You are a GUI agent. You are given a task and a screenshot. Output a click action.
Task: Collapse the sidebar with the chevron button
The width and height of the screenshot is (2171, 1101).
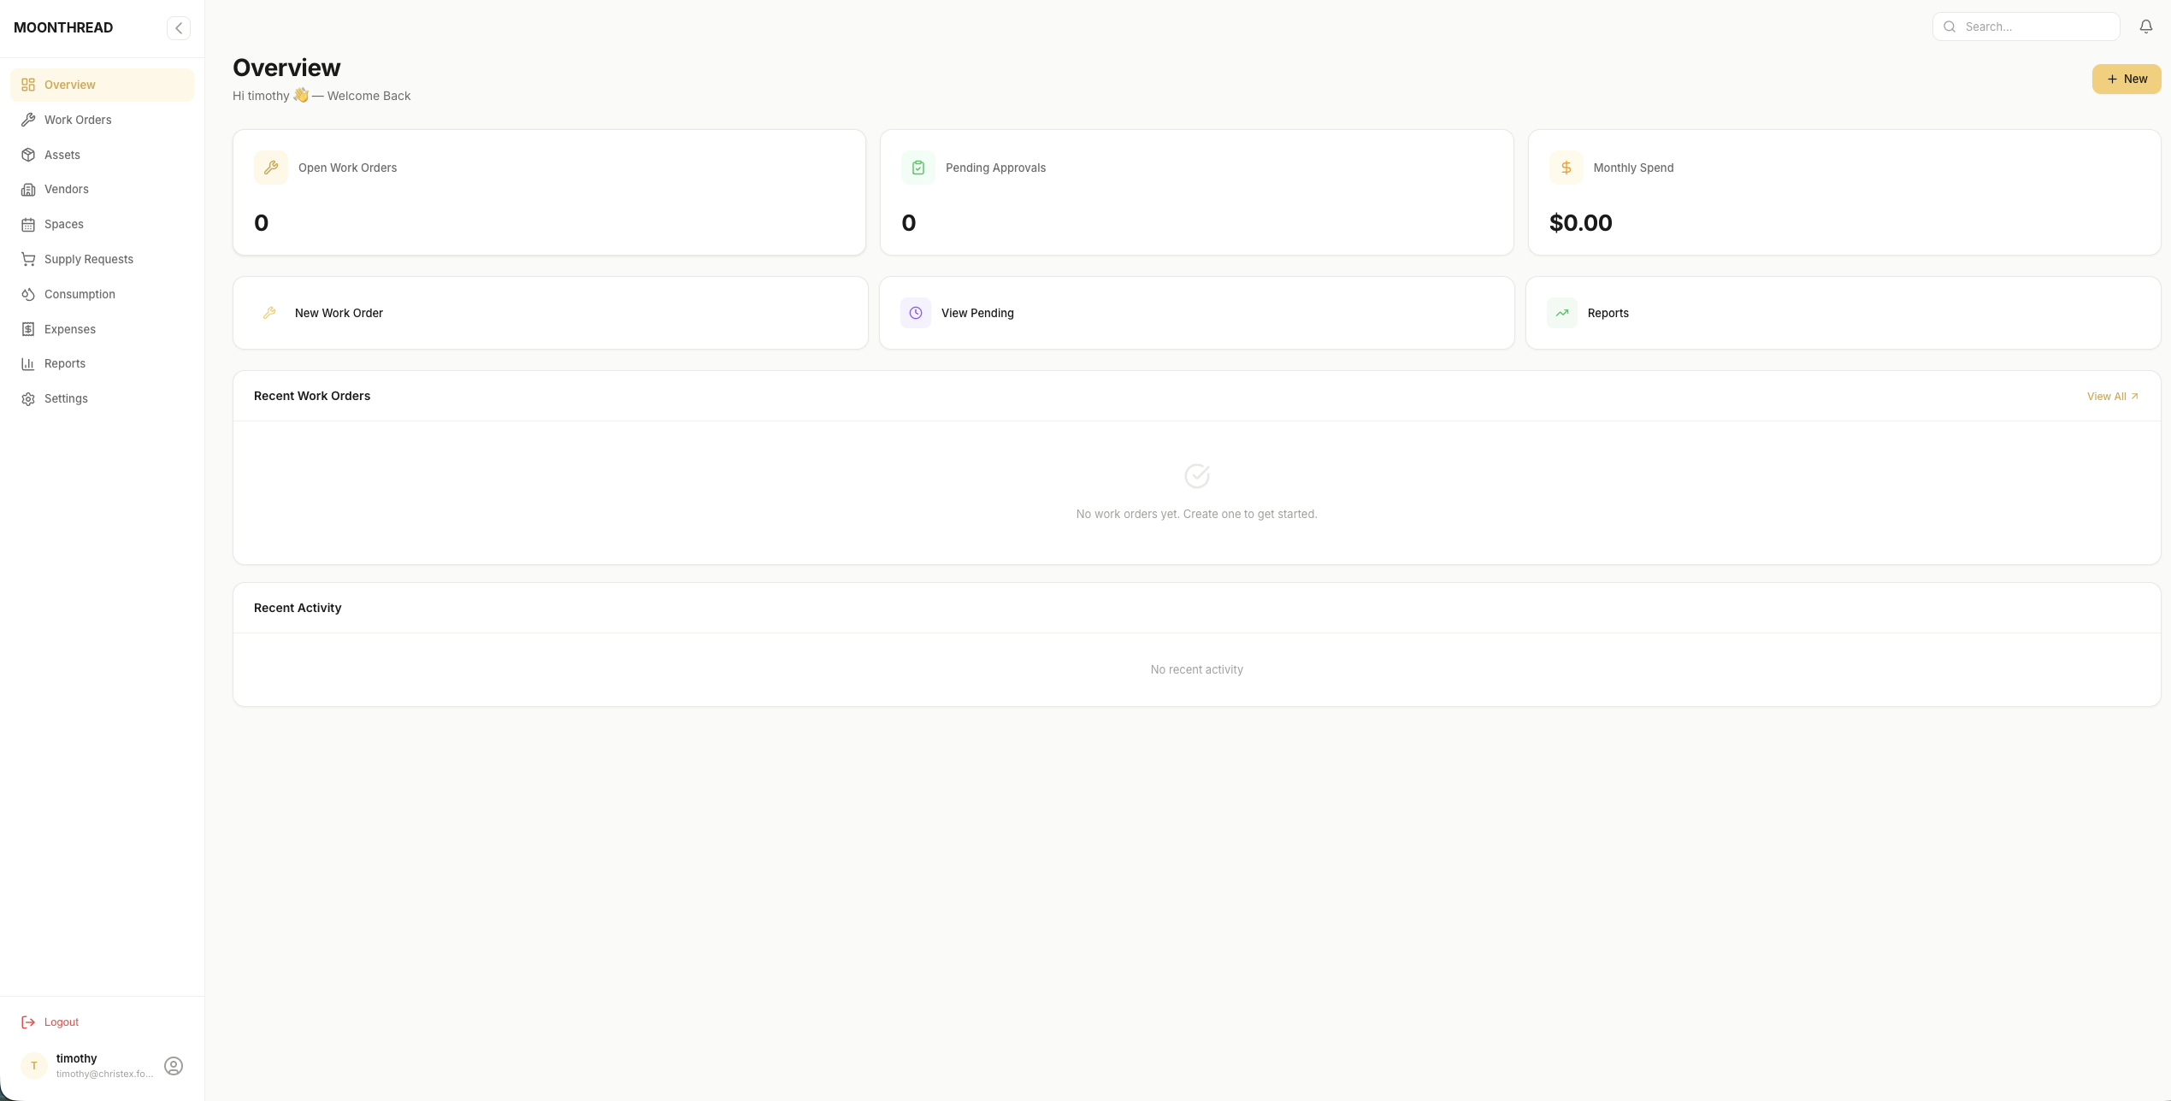click(178, 27)
